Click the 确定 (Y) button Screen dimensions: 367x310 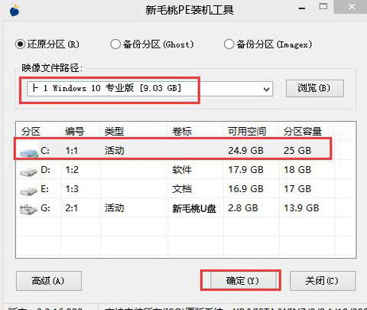(243, 281)
